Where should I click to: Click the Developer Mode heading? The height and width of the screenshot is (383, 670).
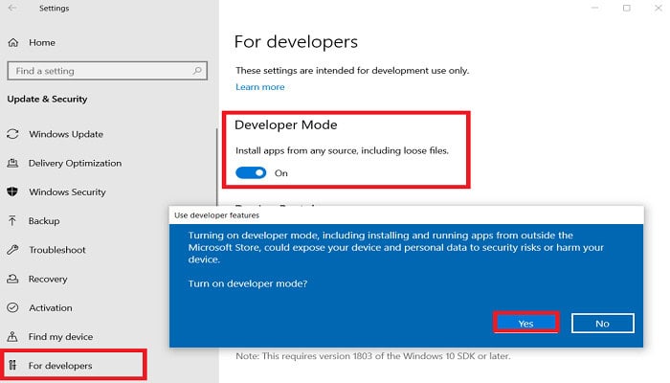(x=286, y=124)
